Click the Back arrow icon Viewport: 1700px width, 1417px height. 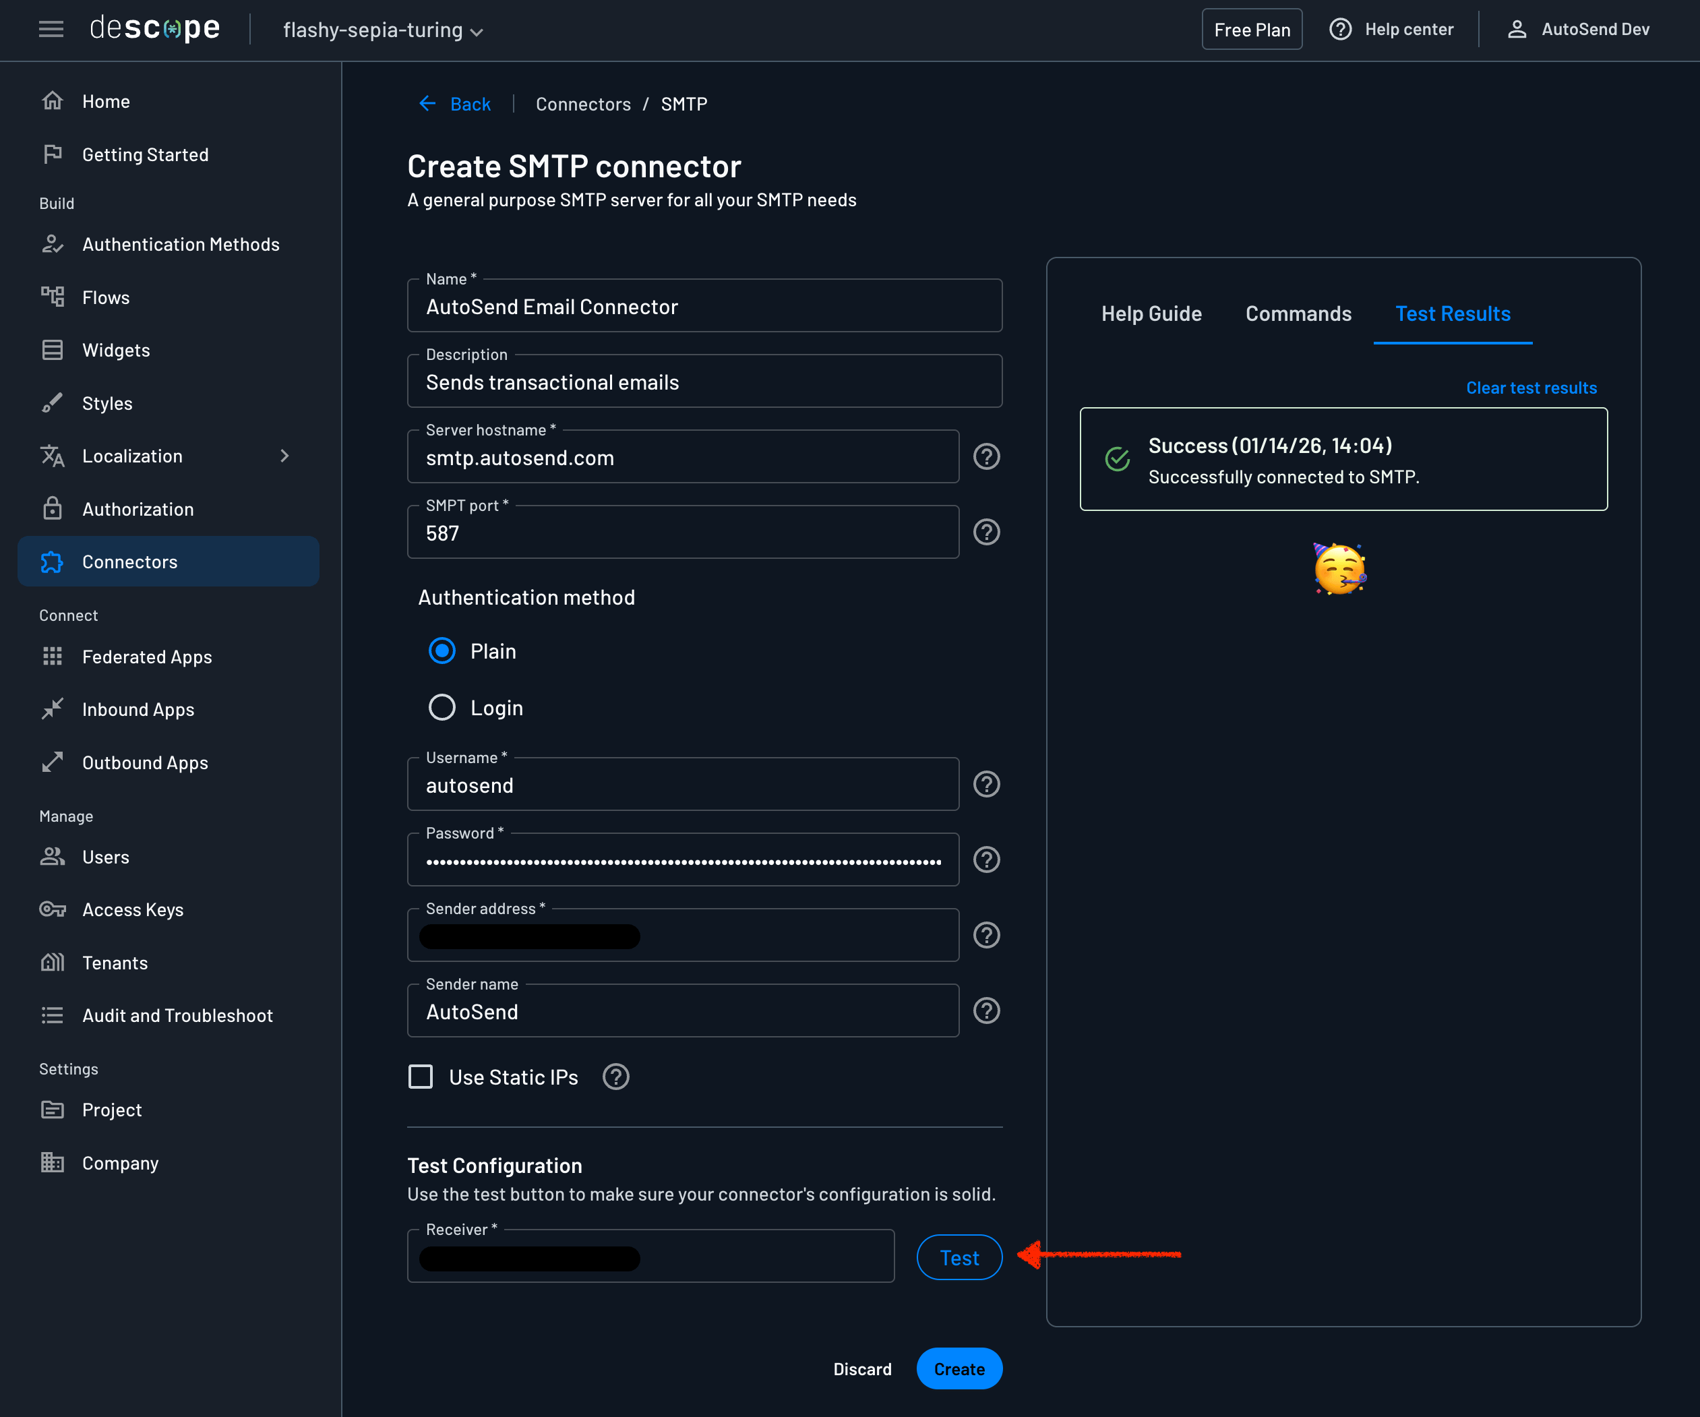[427, 104]
